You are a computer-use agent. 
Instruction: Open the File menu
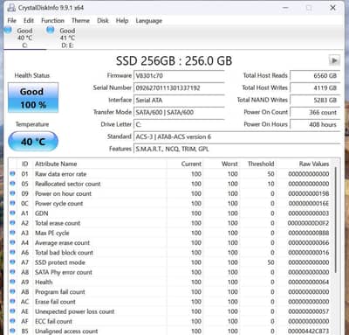(x=11, y=20)
